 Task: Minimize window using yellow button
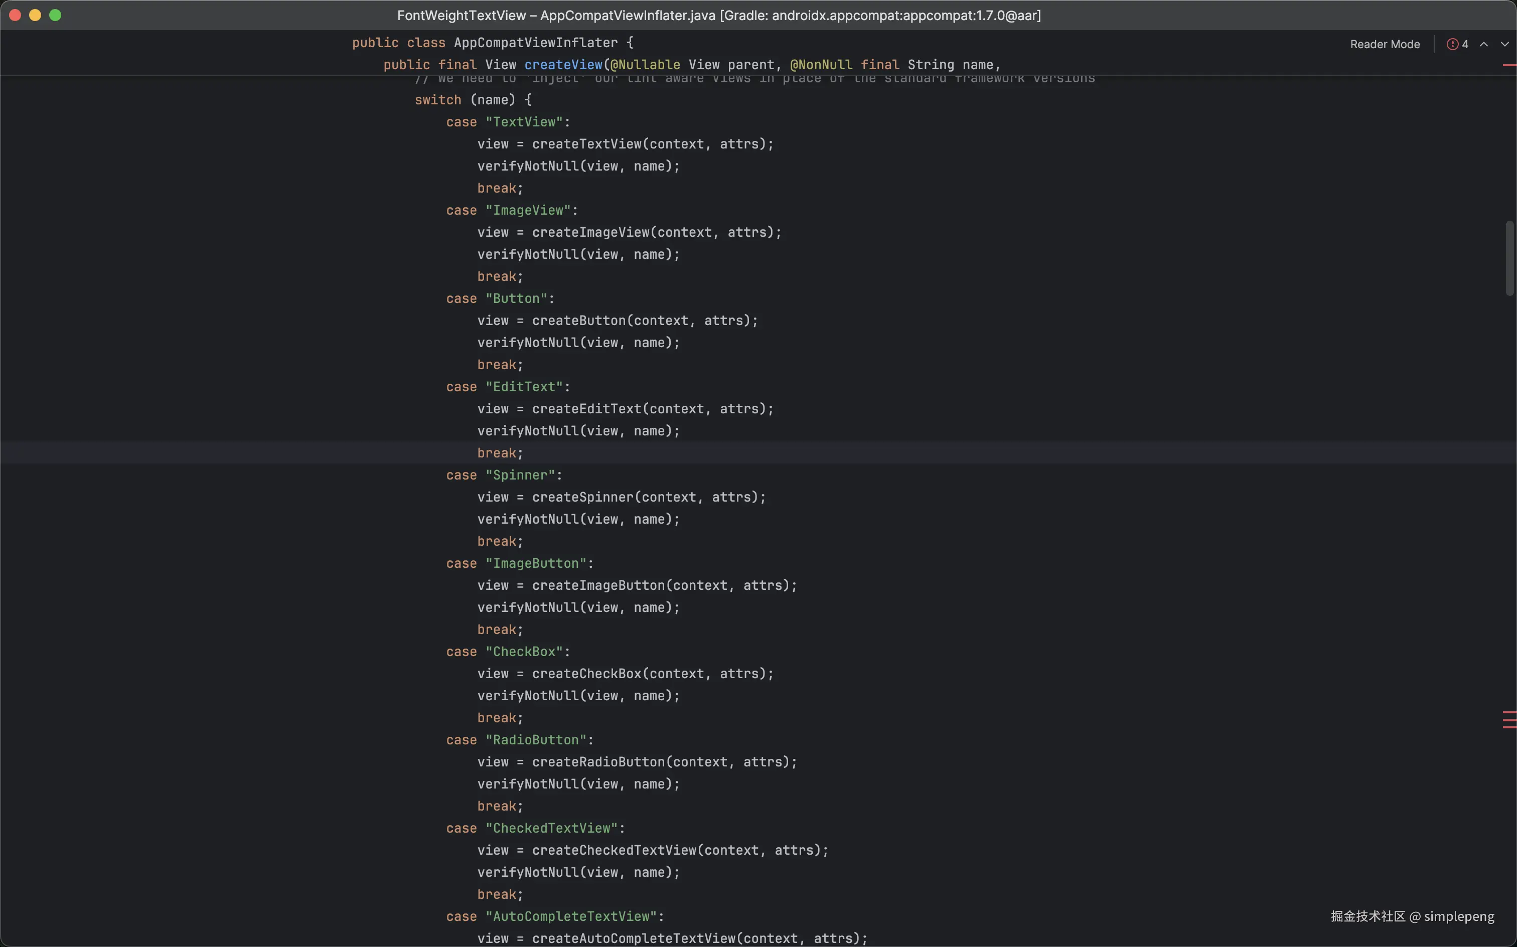tap(35, 15)
